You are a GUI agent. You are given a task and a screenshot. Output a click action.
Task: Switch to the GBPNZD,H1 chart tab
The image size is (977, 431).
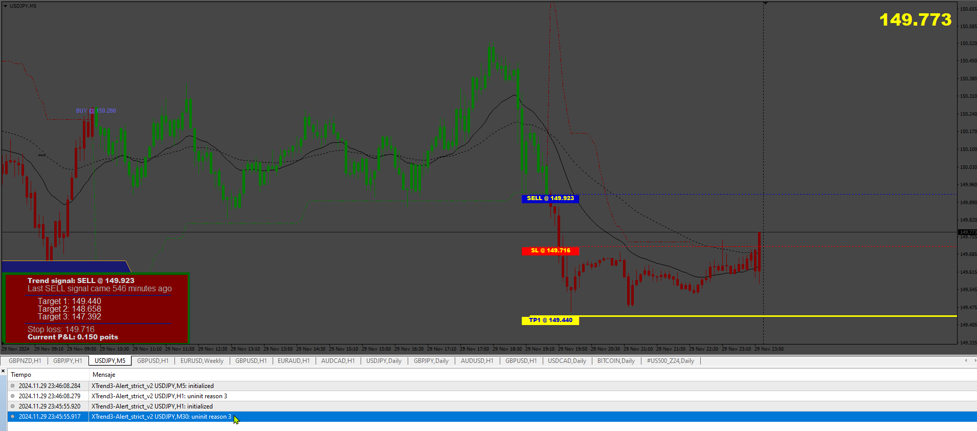[x=25, y=361]
